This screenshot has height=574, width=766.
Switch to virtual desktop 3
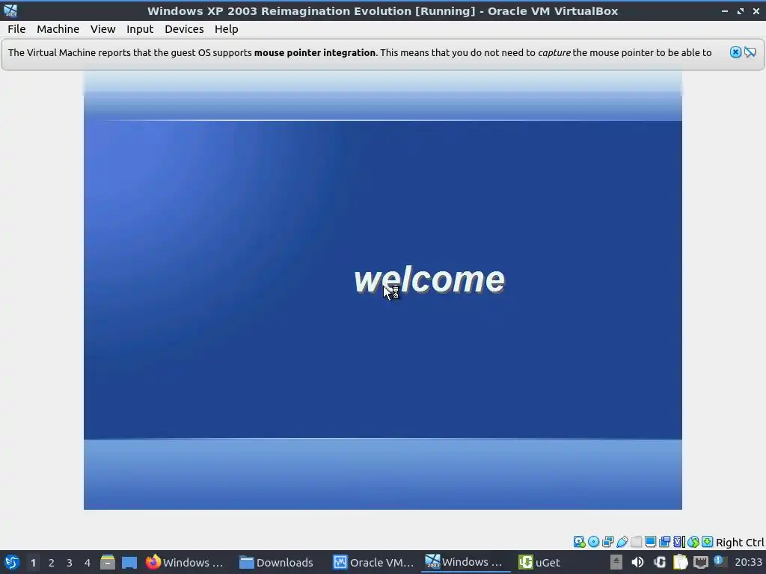69,563
